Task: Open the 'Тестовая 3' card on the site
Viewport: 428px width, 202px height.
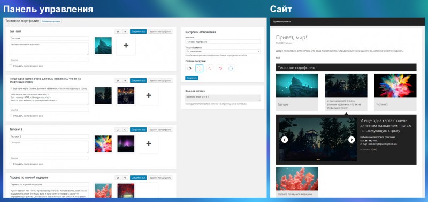Action: coord(395,92)
